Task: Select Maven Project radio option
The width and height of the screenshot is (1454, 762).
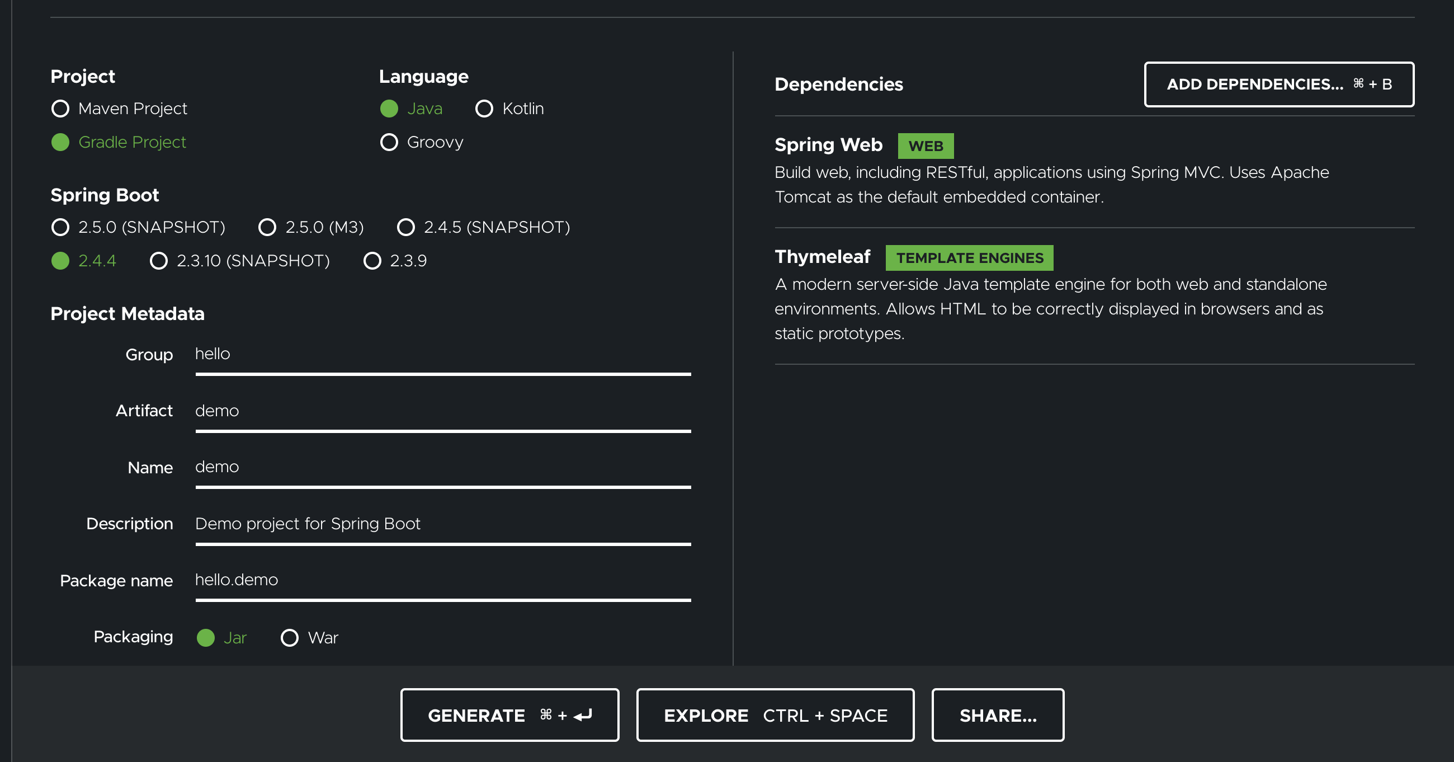Action: (x=60, y=109)
